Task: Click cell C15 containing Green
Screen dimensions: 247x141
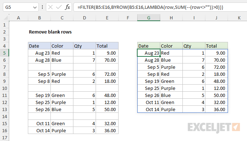Action: coord(62,123)
